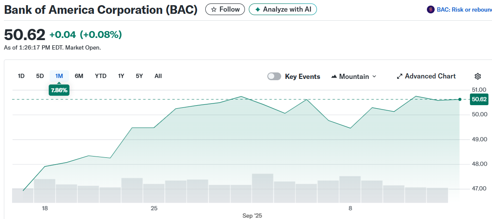The height and width of the screenshot is (219, 492).
Task: Select the YTD time range
Action: click(101, 76)
